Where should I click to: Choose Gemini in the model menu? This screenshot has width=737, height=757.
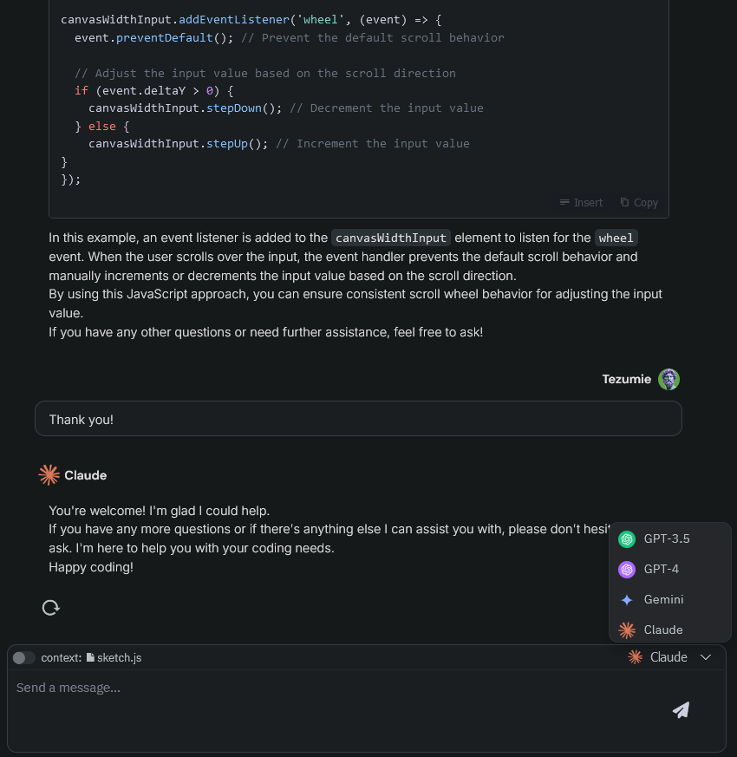pos(663,600)
